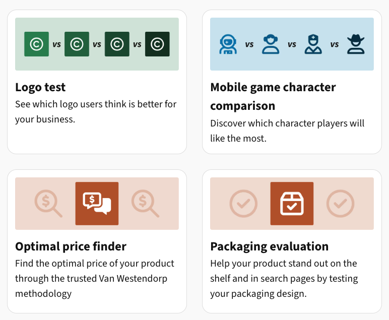Viewport: 389px width, 320px height.
Task: Click the right dollar magnifier icon
Action: (x=146, y=204)
